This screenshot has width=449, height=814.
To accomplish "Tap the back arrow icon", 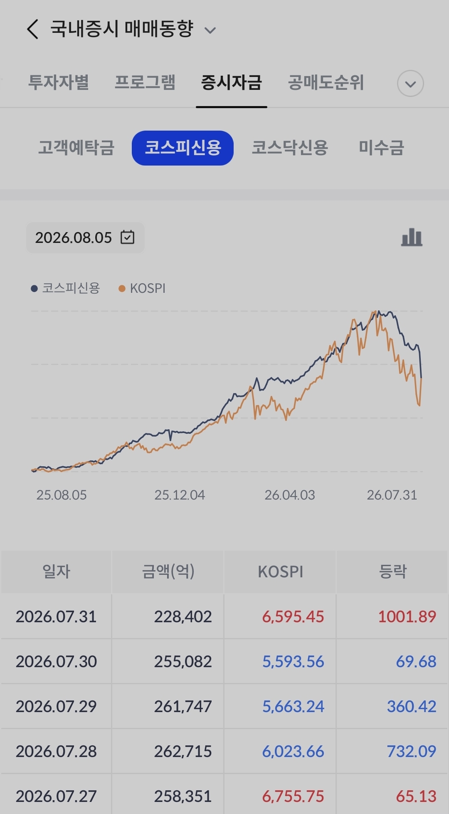I will coord(33,30).
